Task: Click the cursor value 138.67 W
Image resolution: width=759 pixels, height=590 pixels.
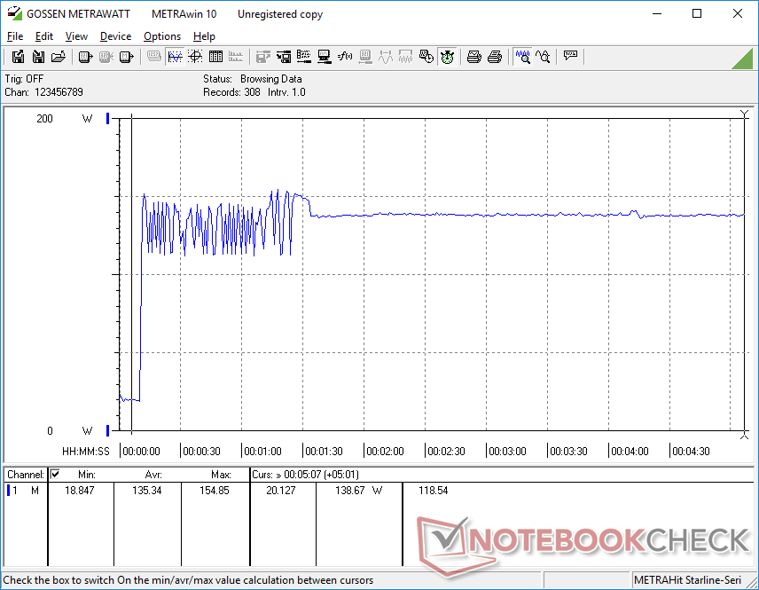Action: 359,491
